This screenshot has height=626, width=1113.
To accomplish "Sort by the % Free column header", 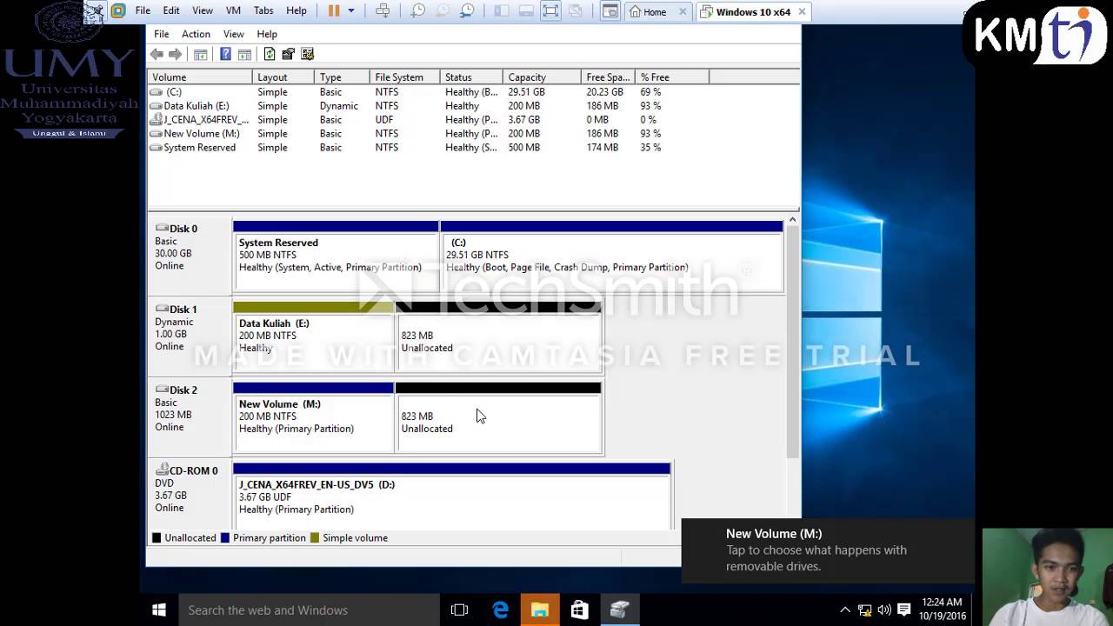I will [673, 77].
